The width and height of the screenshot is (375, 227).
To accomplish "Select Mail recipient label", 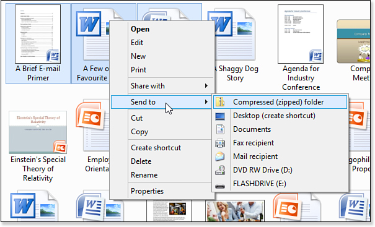I will click(255, 156).
